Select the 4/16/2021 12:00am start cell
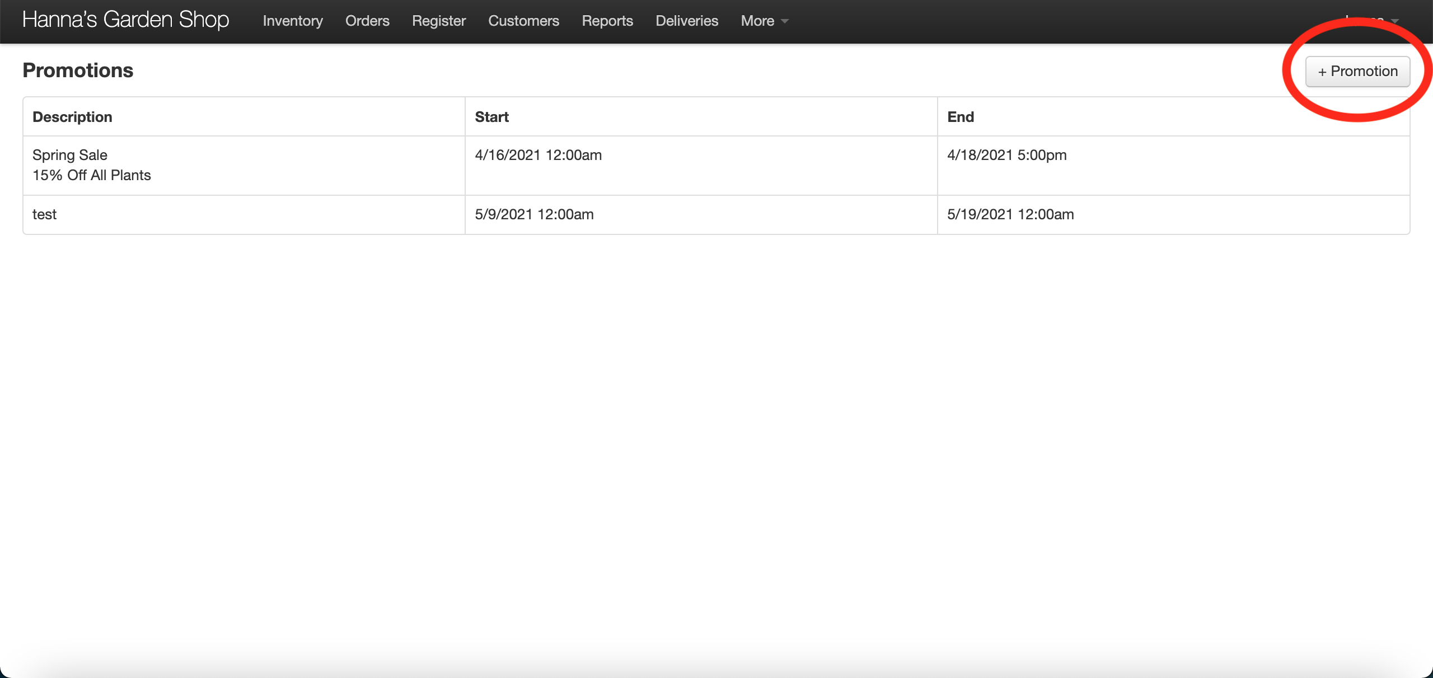 click(x=538, y=155)
